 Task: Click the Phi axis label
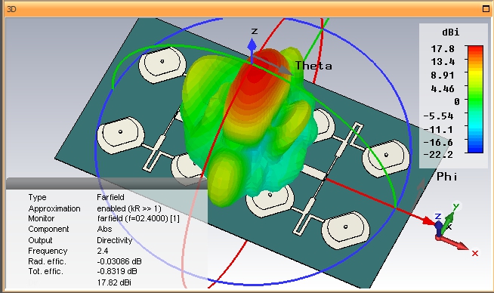[x=446, y=177]
